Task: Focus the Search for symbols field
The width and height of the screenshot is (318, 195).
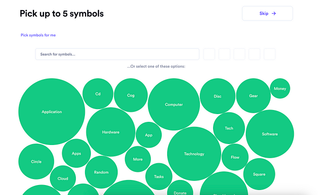Action: point(117,54)
